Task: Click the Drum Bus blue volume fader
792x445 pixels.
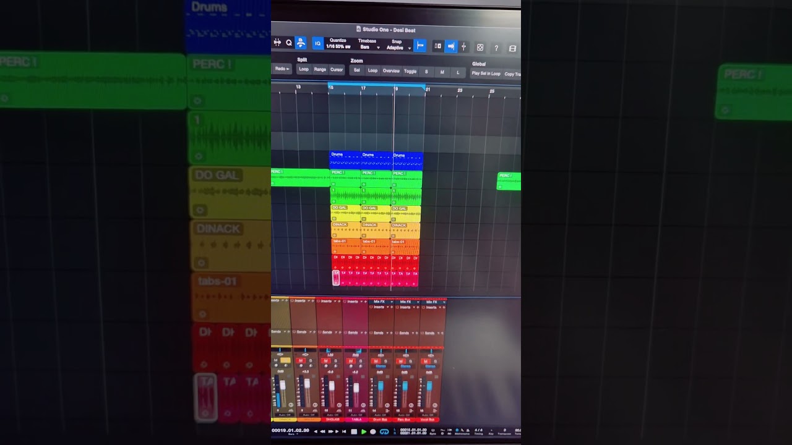Action: [x=381, y=386]
